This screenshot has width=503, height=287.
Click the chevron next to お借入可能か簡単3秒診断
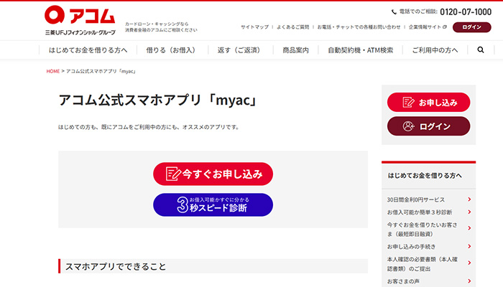pos(469,212)
